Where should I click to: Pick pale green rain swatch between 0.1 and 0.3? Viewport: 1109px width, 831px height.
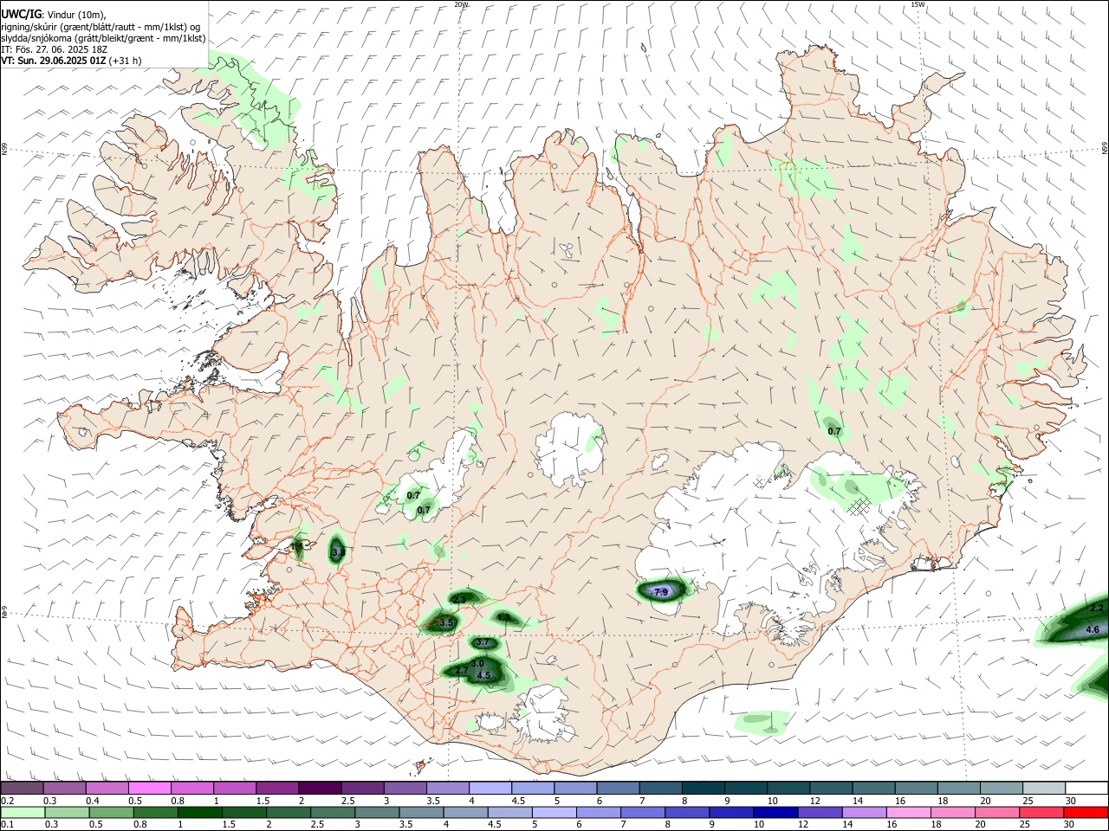coord(22,812)
